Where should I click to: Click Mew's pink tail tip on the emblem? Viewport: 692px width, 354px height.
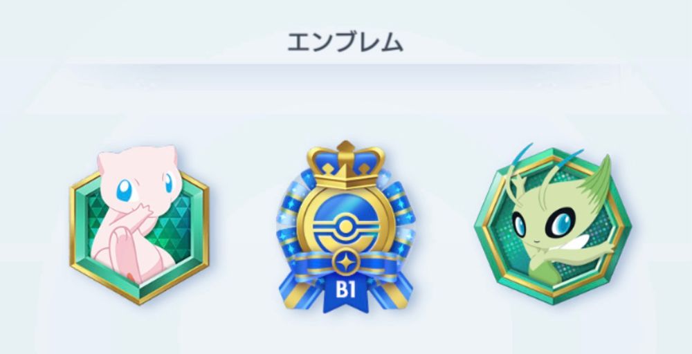point(129,276)
